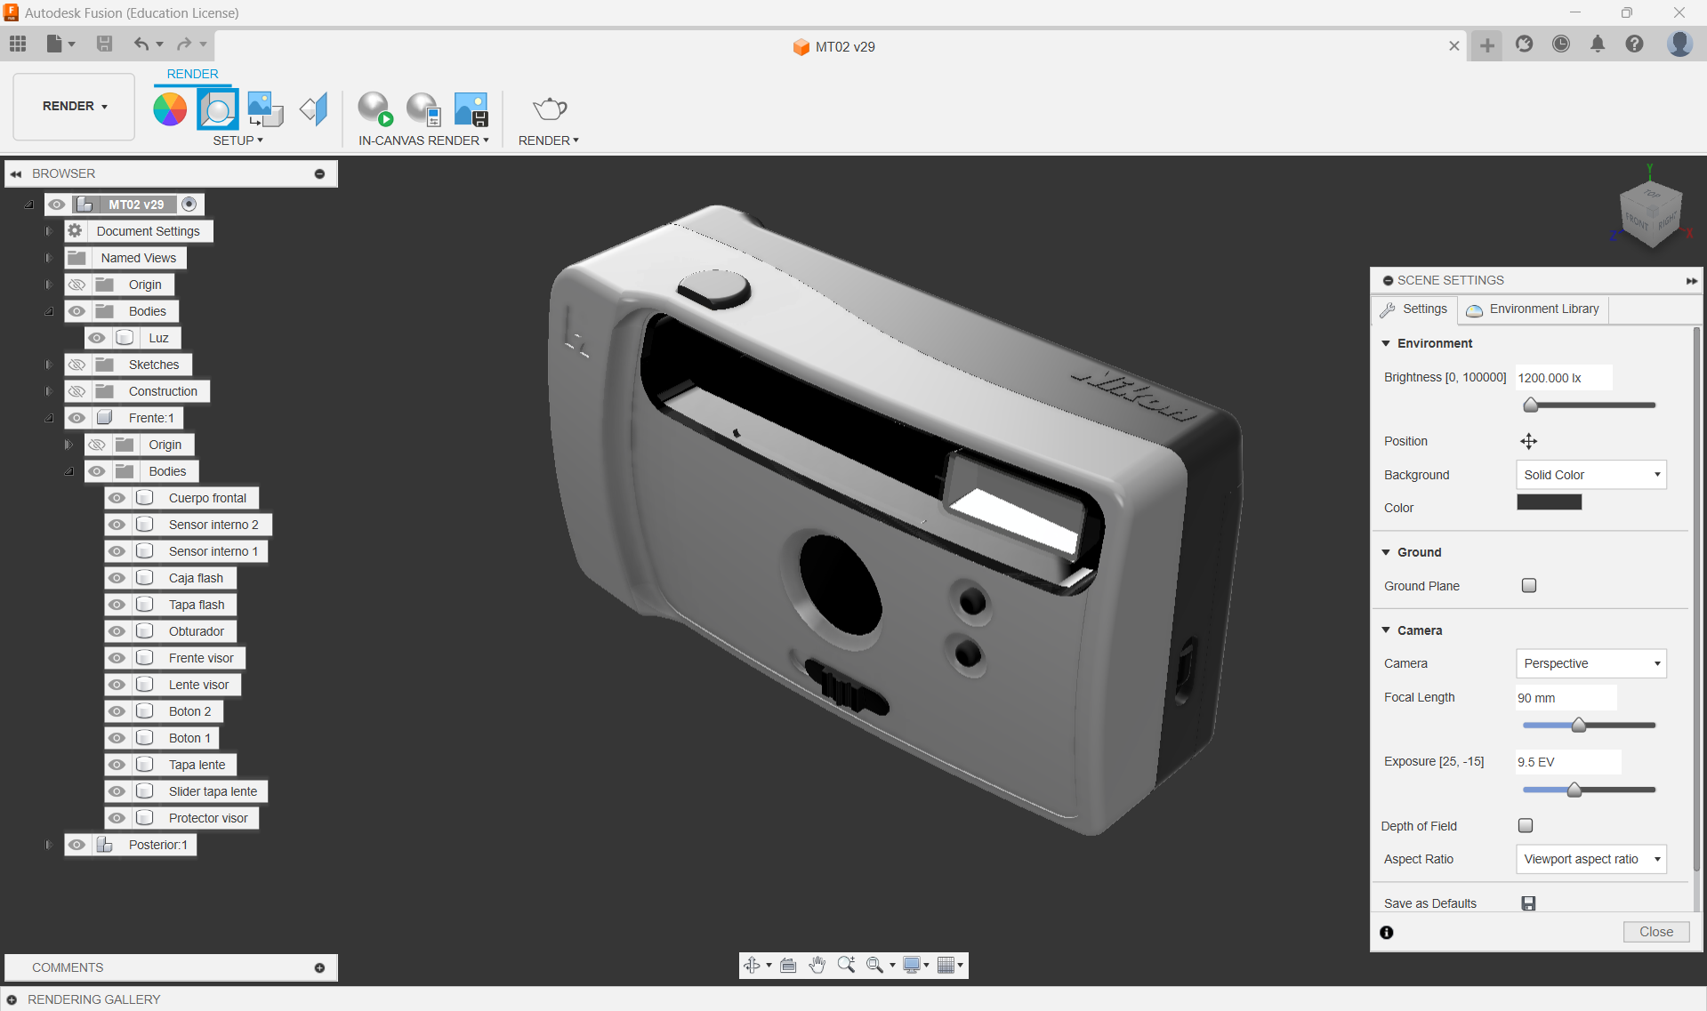Enable the Ground Plane checkbox
This screenshot has height=1011, width=1707.
(x=1529, y=585)
